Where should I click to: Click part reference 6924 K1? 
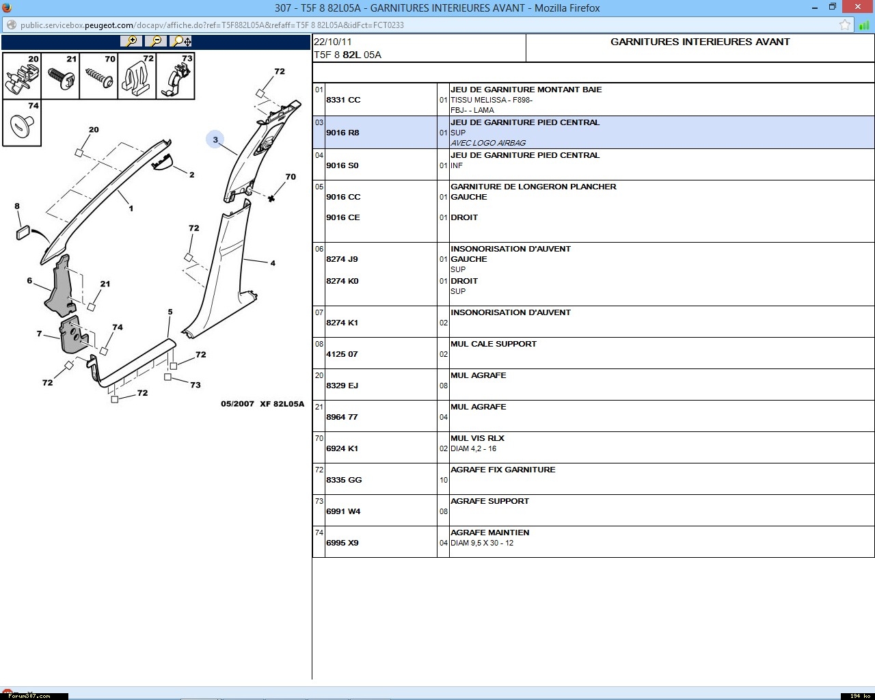[342, 448]
